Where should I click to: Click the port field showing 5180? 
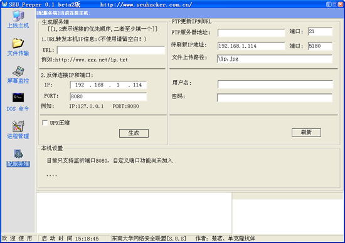(320, 46)
